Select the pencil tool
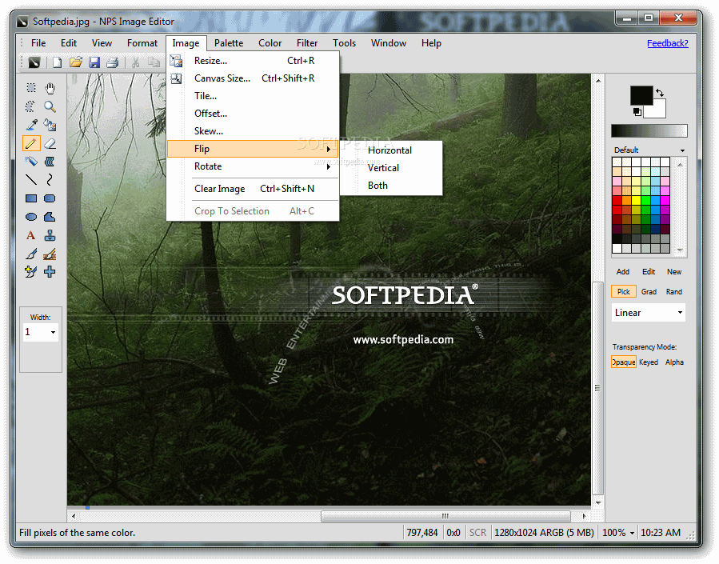 pos(31,143)
